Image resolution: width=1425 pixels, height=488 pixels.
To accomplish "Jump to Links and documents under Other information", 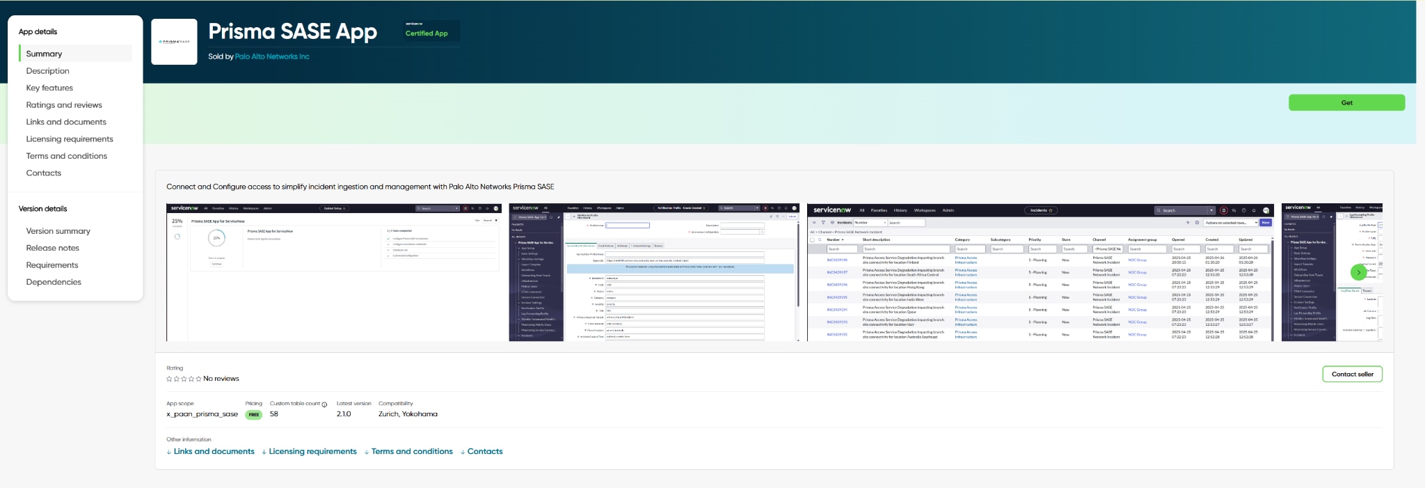I will (214, 452).
